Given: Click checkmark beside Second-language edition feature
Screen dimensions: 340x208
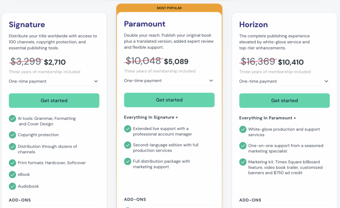Looking at the screenshot, I should (127, 145).
